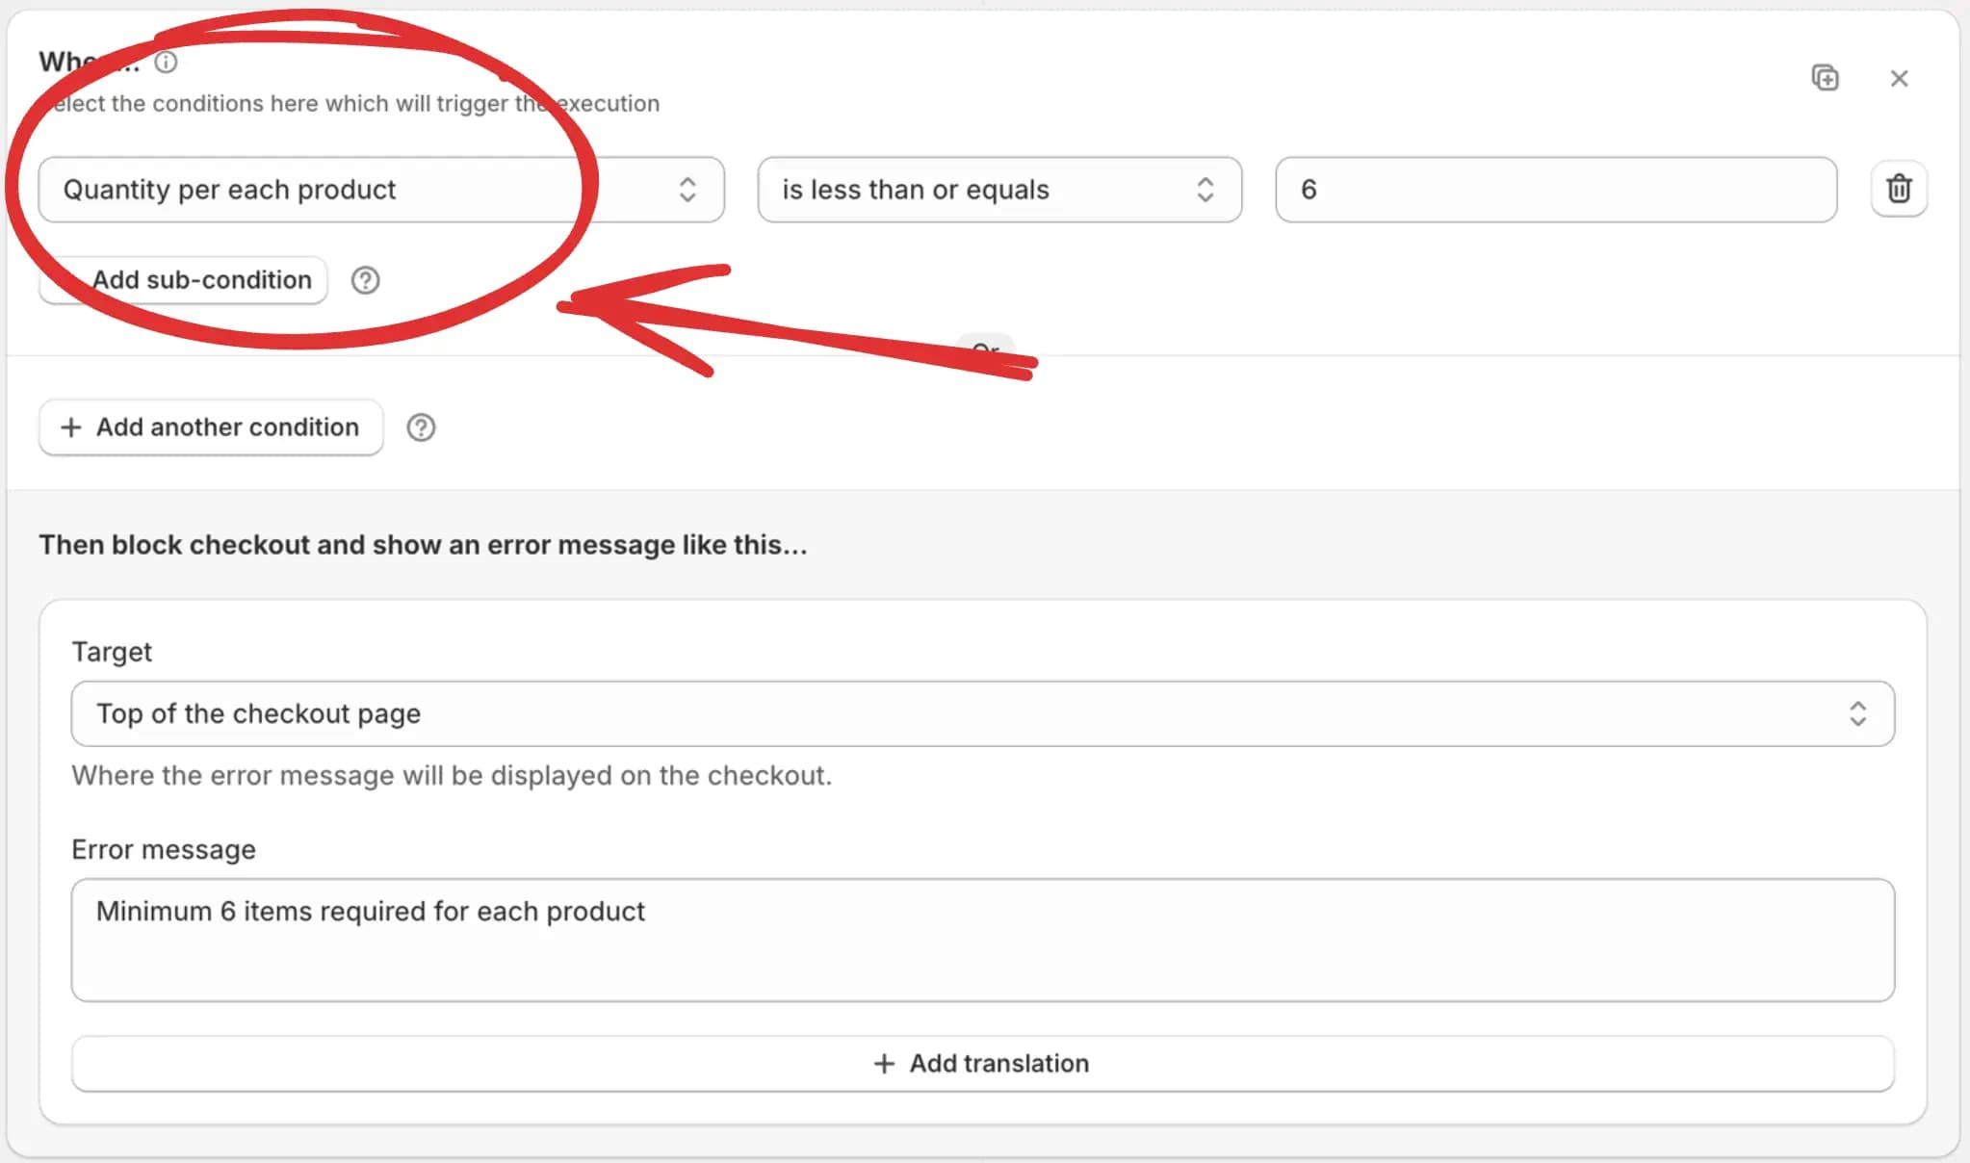Click the Or separator badge between conditions
Image resolution: width=1970 pixels, height=1163 pixels.
(986, 351)
